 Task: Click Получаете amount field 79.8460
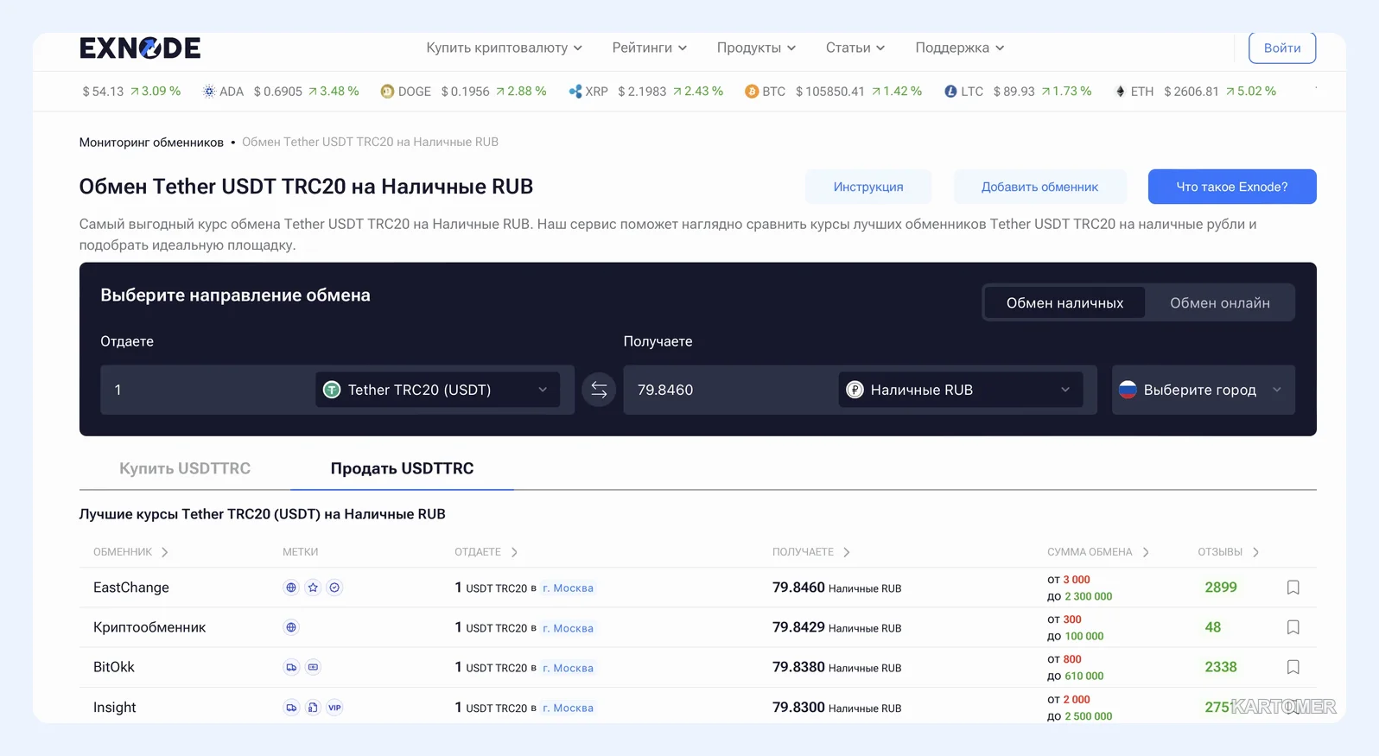(x=729, y=390)
